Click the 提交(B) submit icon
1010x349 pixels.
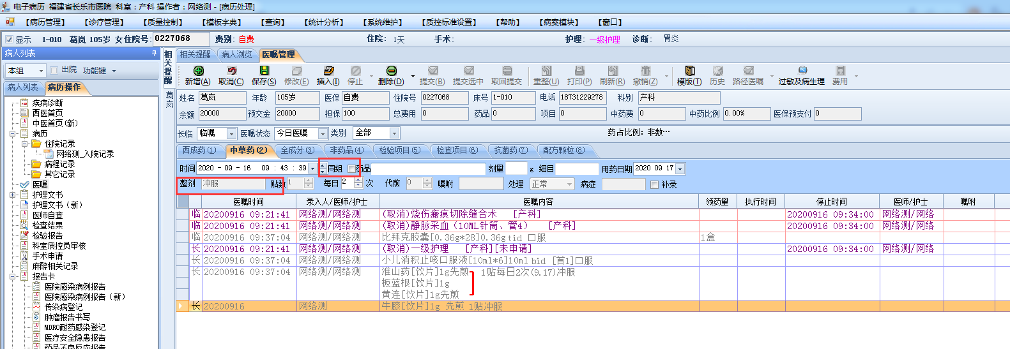click(x=432, y=71)
